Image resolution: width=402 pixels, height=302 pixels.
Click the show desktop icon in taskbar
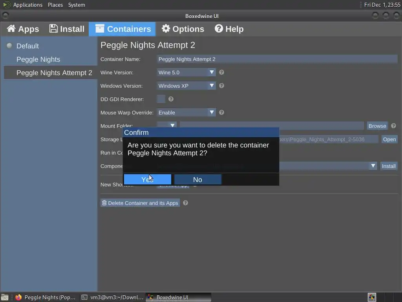pos(5,297)
